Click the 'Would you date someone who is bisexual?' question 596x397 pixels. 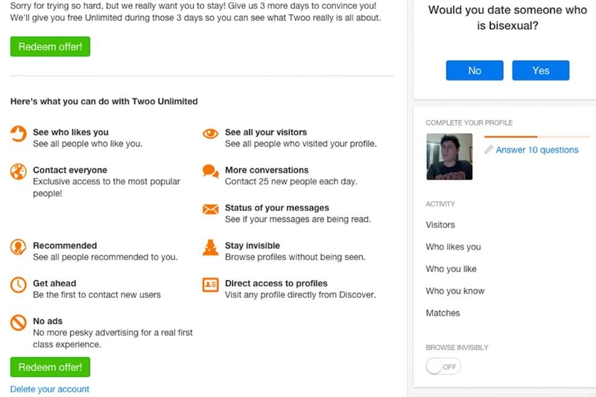[x=507, y=17]
